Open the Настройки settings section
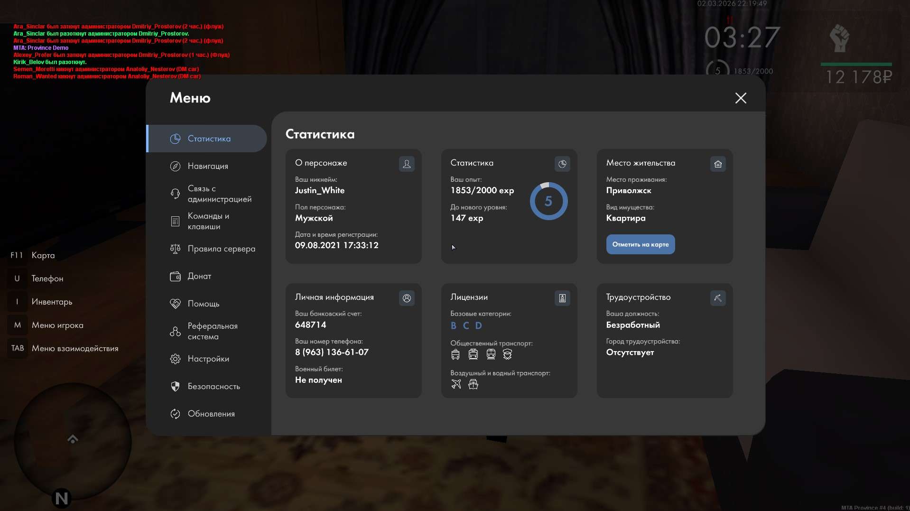The height and width of the screenshot is (511, 910). pyautogui.click(x=208, y=359)
